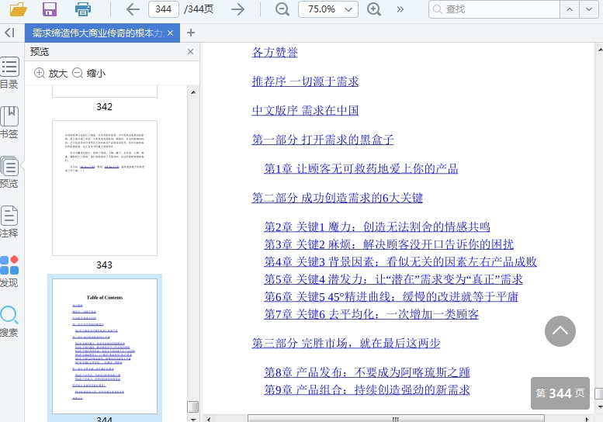Open the 书签 bookmarks sidebar panel
The image size is (603, 422).
point(9,123)
